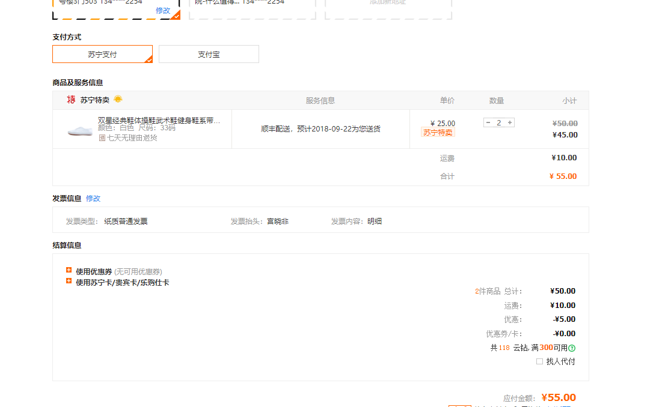Click 纸质普通发票 invoice type text
The image size is (671, 407).
coord(126,222)
